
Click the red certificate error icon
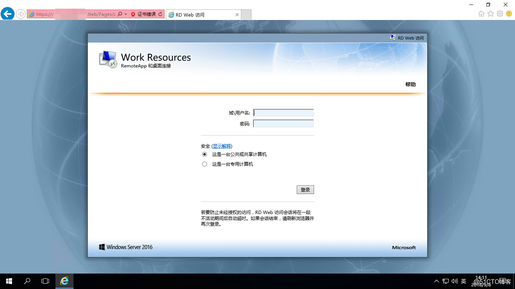[x=133, y=14]
